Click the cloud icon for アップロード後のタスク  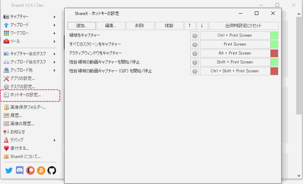[6, 62]
